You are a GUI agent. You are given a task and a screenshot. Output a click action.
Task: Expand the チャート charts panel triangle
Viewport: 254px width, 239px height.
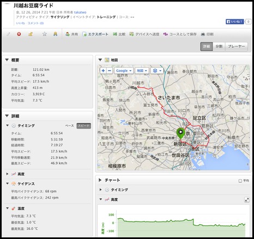coord(100,180)
